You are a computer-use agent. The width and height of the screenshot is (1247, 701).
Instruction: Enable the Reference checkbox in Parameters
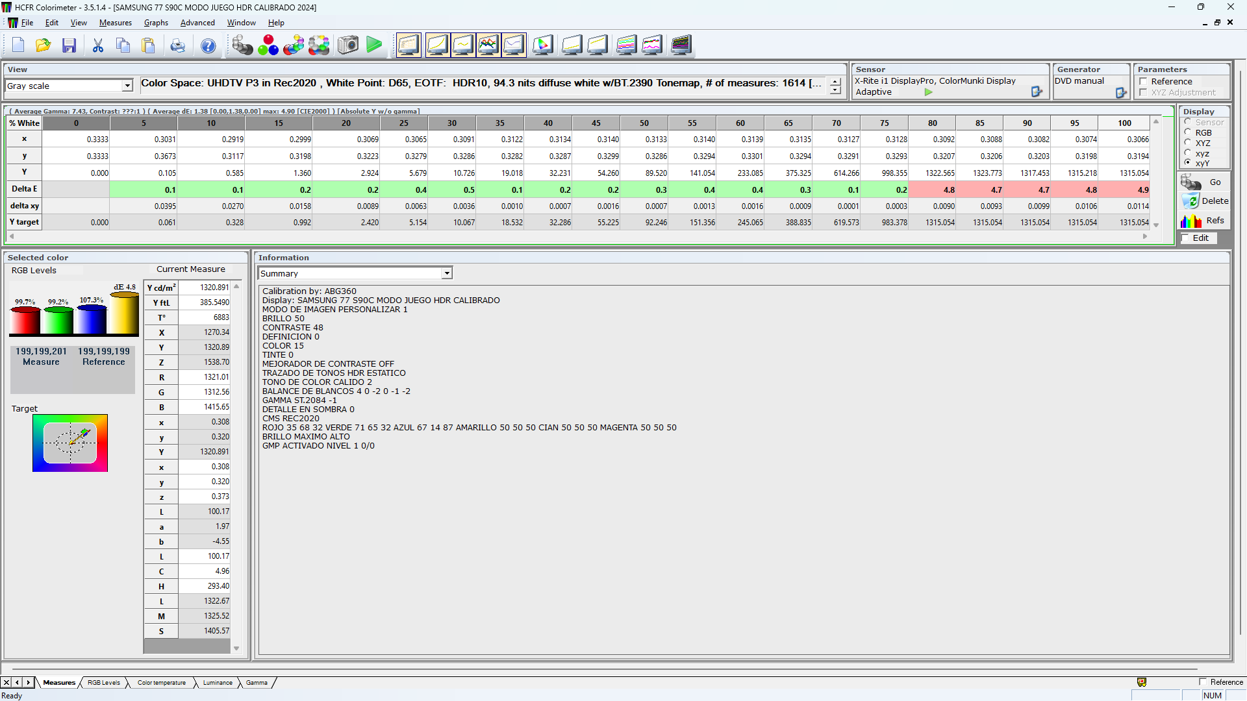click(x=1143, y=82)
